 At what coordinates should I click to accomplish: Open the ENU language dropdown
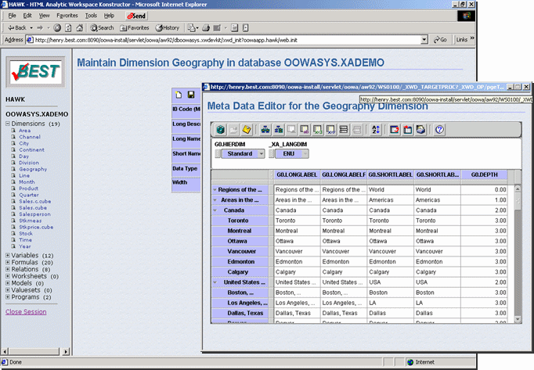(305, 154)
